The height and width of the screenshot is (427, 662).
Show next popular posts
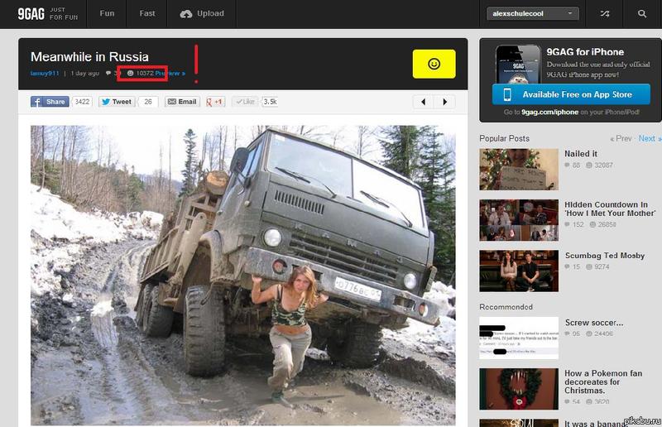(x=648, y=138)
